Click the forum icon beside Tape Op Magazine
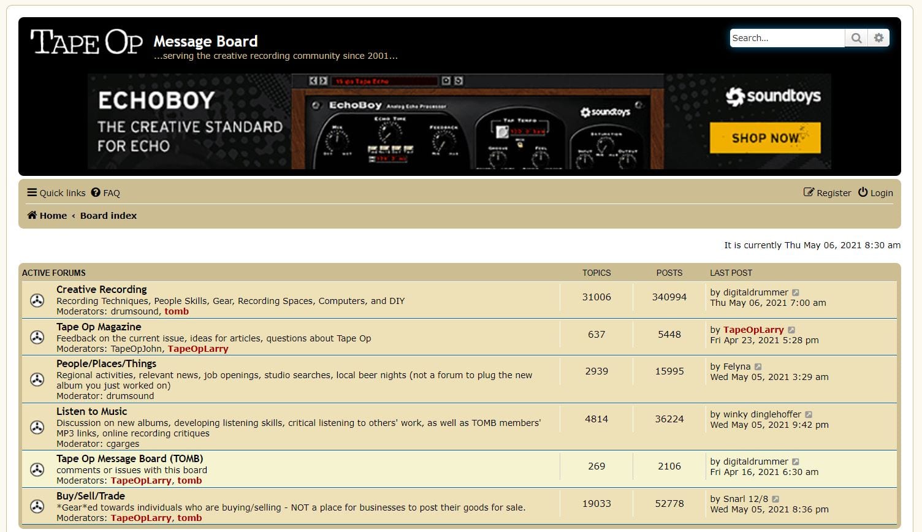Viewport: 922px width, 532px height. pyautogui.click(x=37, y=338)
